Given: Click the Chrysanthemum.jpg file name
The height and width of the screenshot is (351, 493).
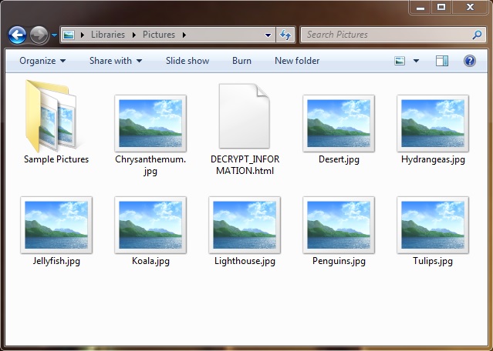Looking at the screenshot, I should pos(150,165).
